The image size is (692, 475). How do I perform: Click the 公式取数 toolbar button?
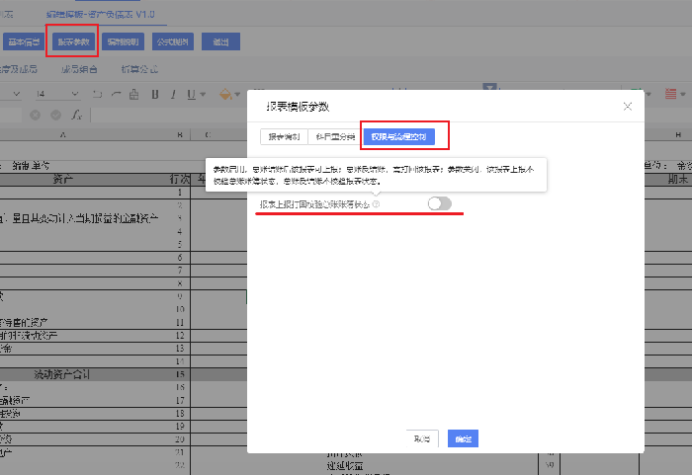coord(172,41)
